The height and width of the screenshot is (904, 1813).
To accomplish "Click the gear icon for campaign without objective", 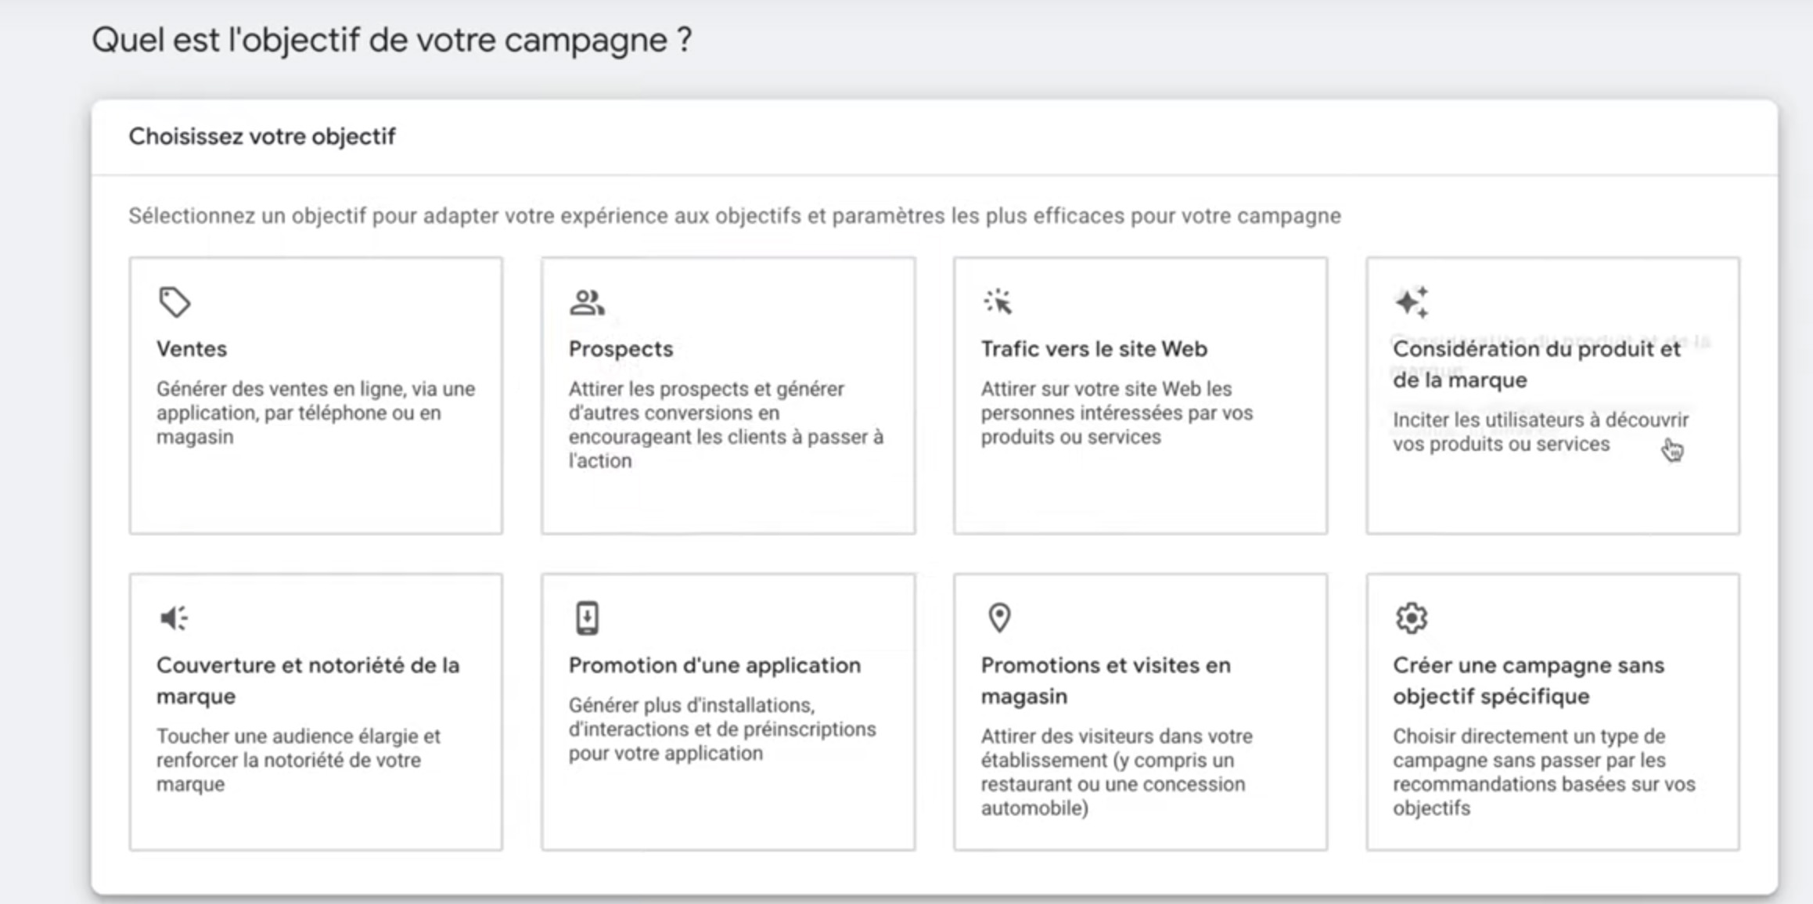I will click(x=1412, y=618).
